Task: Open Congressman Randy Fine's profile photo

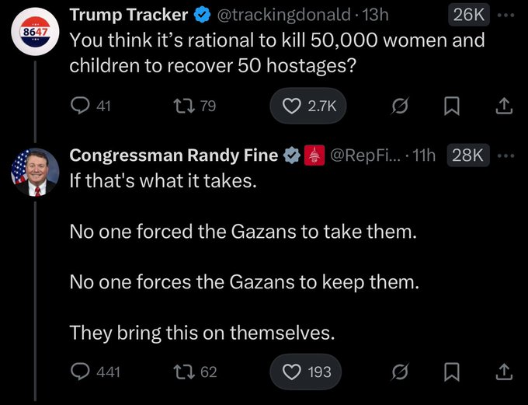Action: pos(36,173)
